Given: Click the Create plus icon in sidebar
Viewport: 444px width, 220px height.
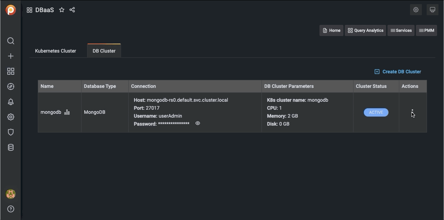Looking at the screenshot, I should (x=11, y=56).
